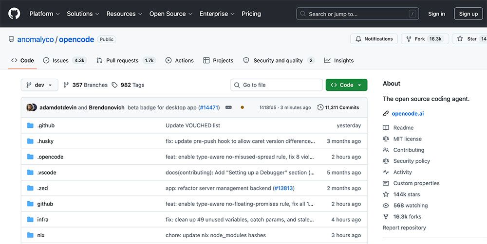Expand the Platform menu
The height and width of the screenshot is (244, 487).
click(x=44, y=14)
